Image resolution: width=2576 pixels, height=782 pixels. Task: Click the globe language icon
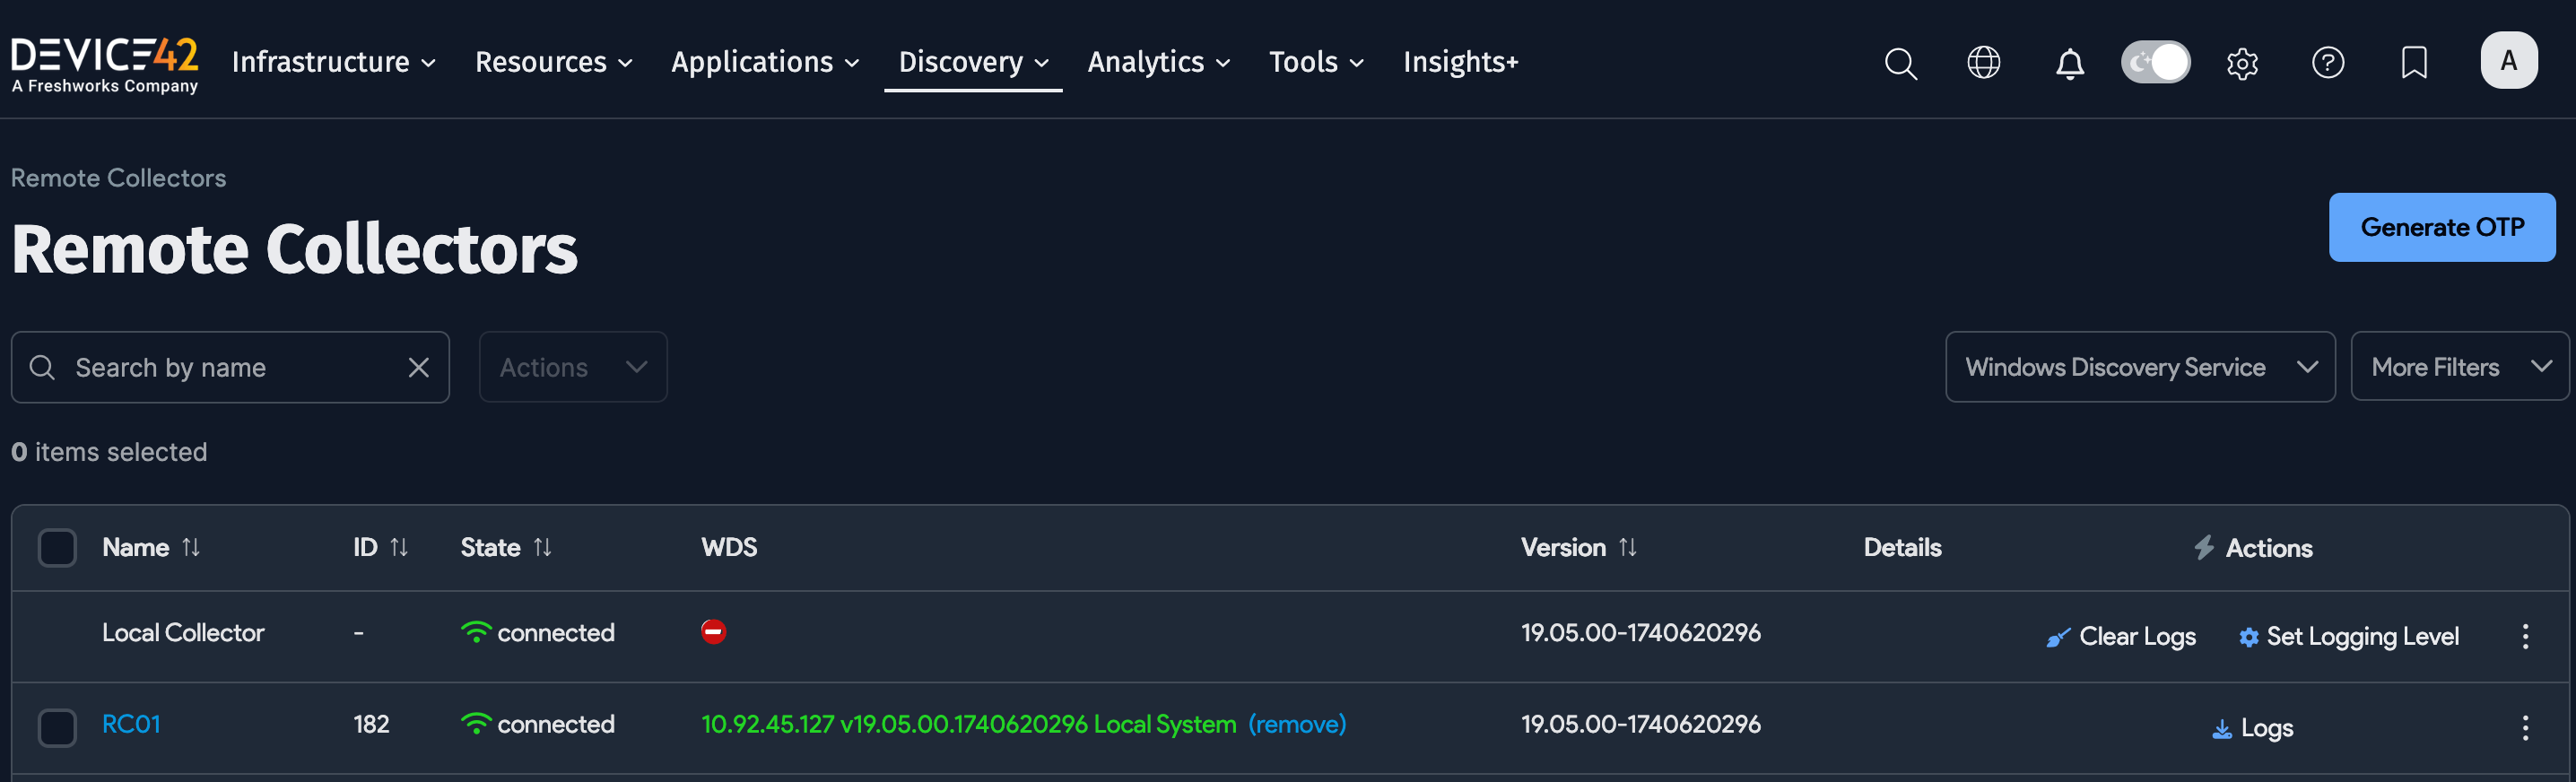pyautogui.click(x=1983, y=63)
